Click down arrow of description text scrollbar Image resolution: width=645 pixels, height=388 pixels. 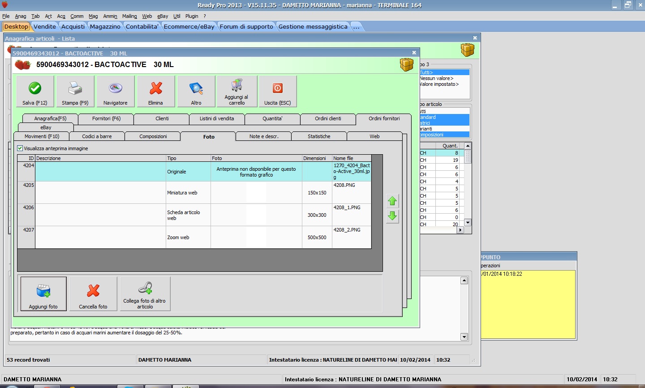[x=464, y=337]
